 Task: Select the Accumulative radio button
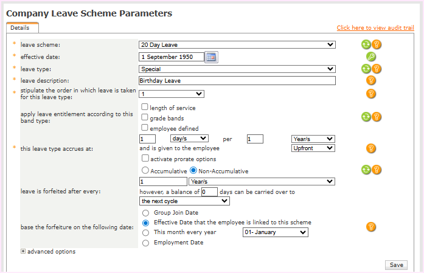tap(145, 171)
